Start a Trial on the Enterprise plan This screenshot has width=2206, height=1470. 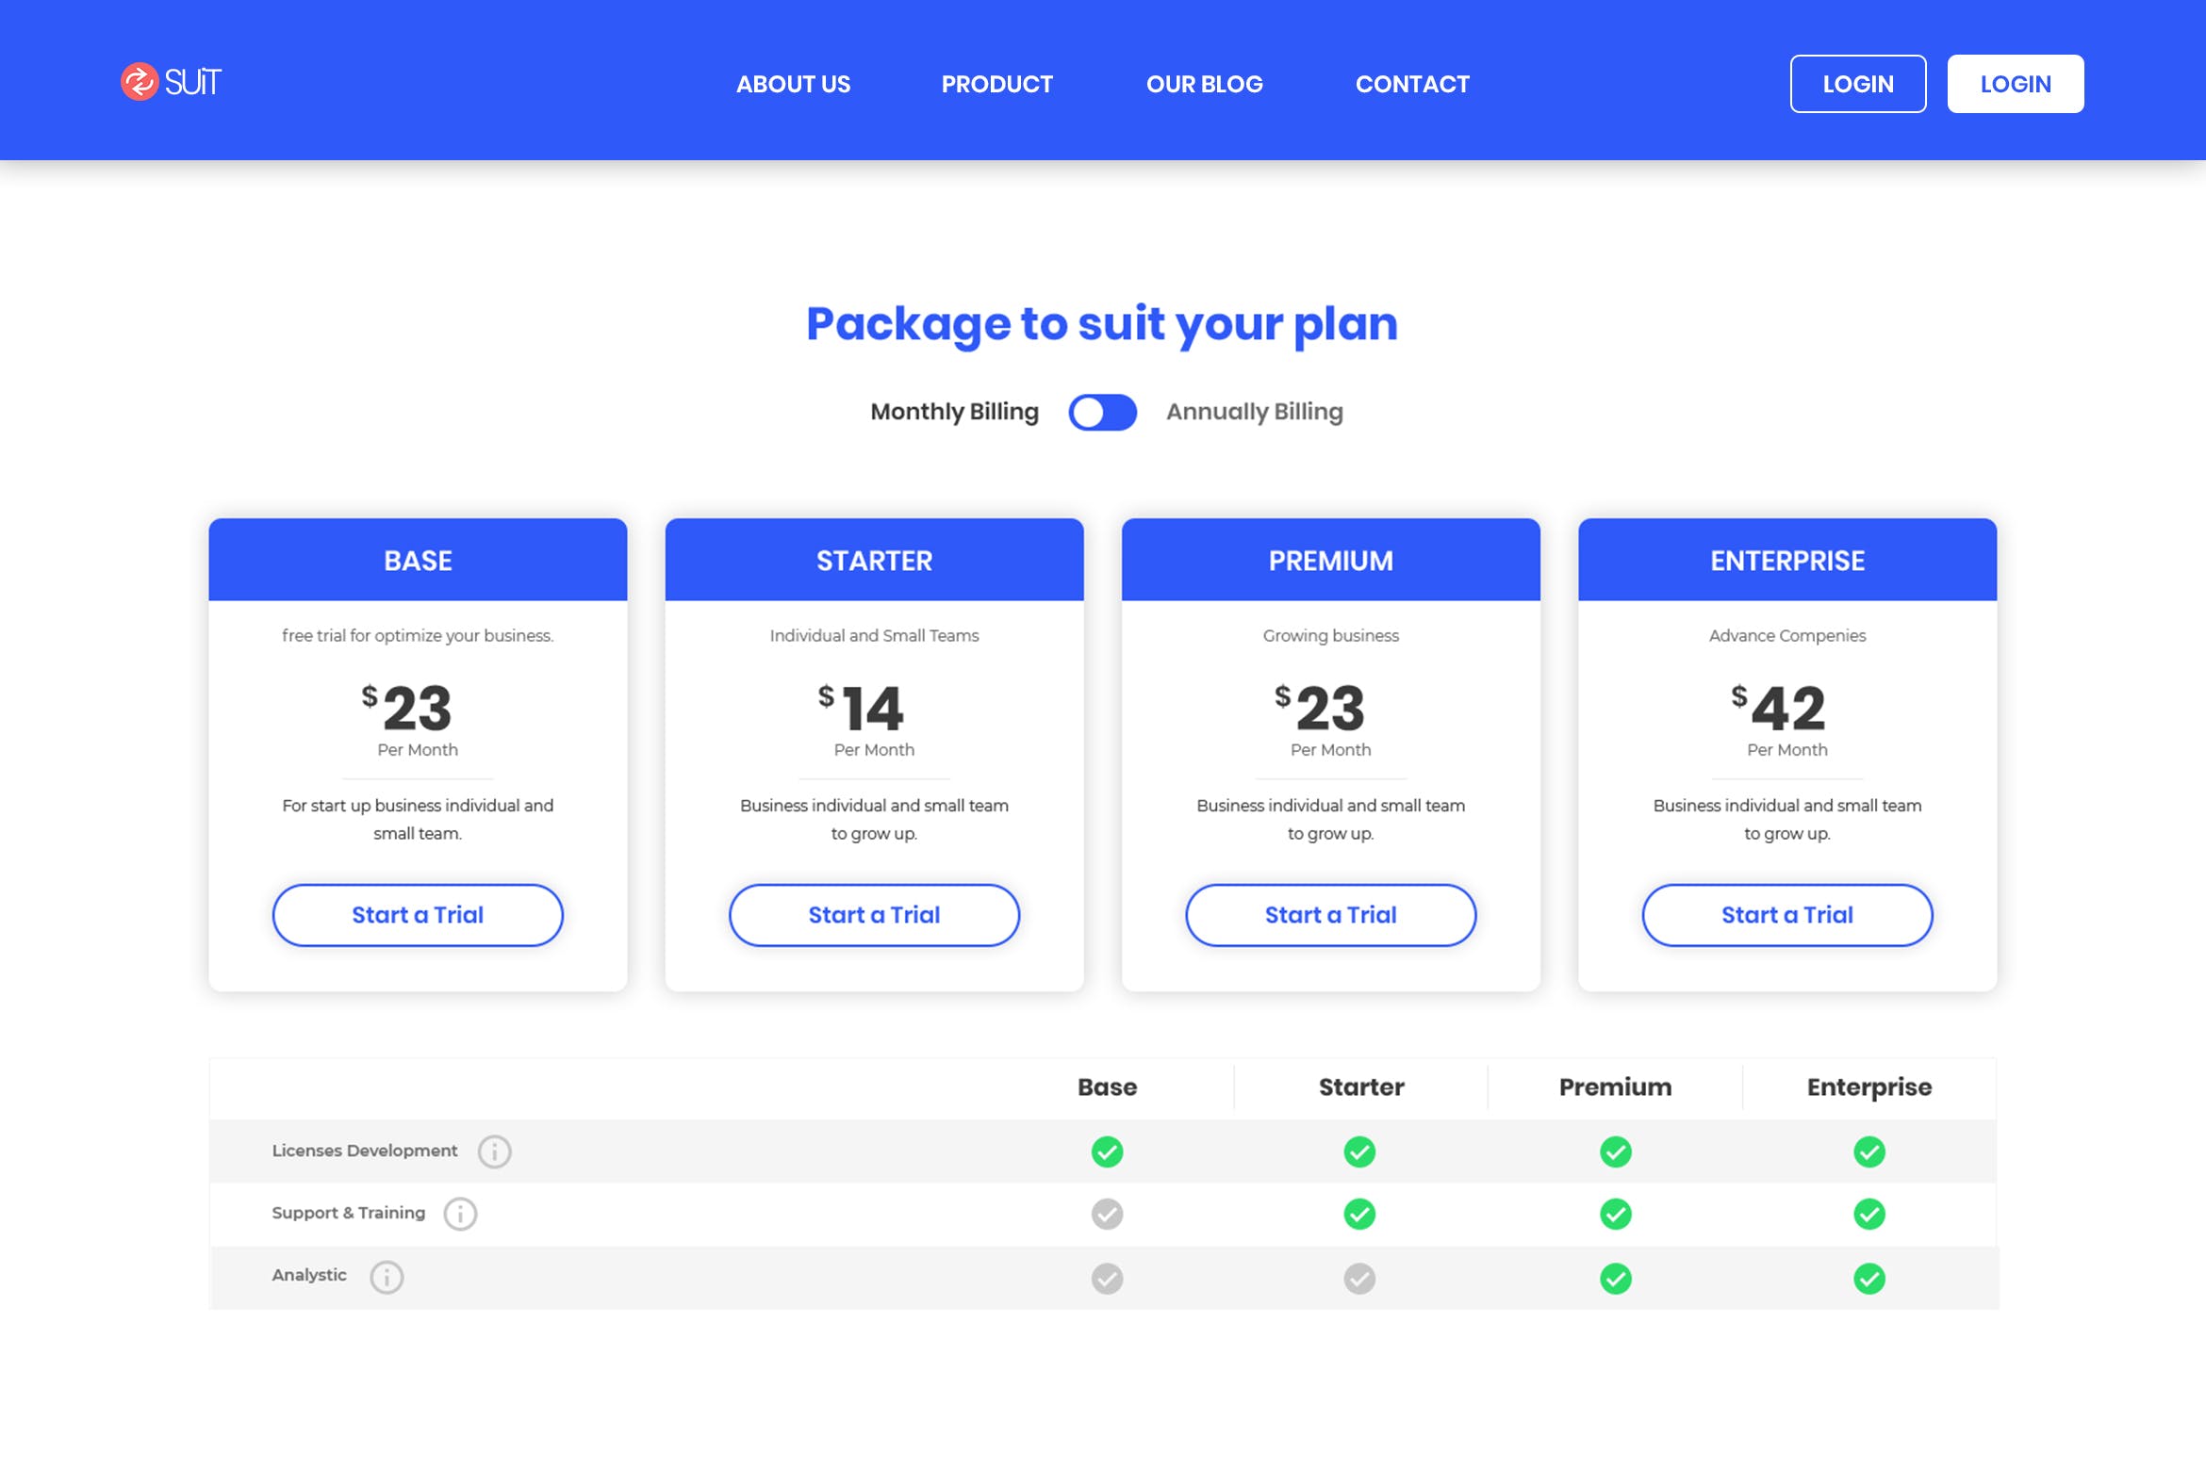1786,915
